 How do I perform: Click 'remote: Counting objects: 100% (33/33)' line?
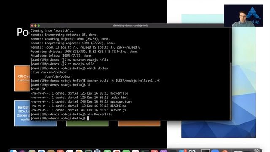70,39
